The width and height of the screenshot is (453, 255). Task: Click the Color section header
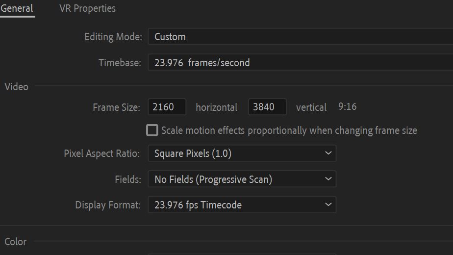point(15,242)
